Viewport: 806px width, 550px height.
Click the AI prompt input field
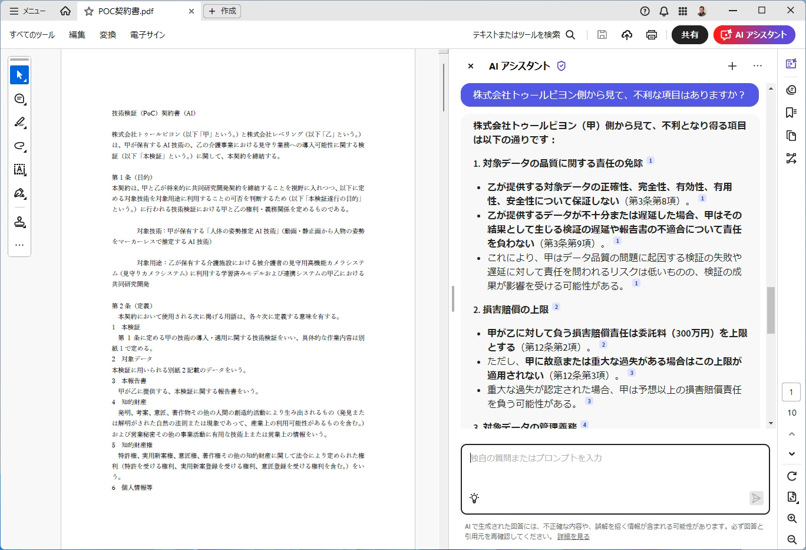(x=615, y=472)
